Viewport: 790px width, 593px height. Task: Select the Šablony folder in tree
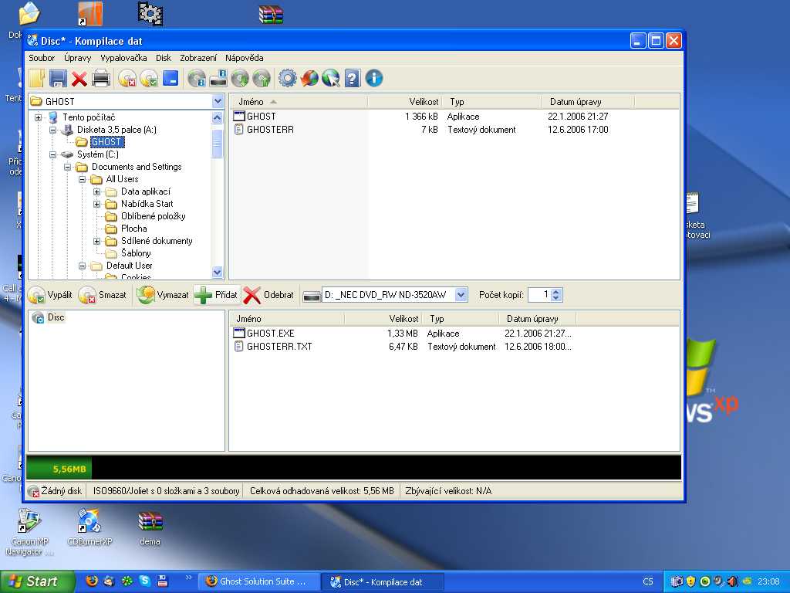[x=136, y=253]
